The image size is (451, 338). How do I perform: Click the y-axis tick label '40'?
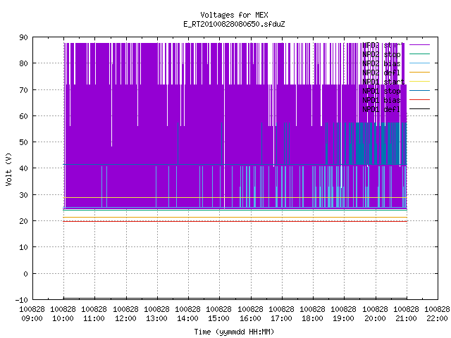23,168
